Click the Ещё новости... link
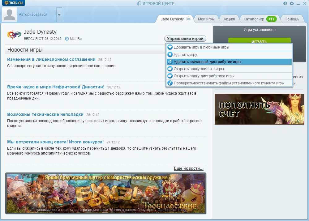The image size is (309, 221). coord(189,168)
